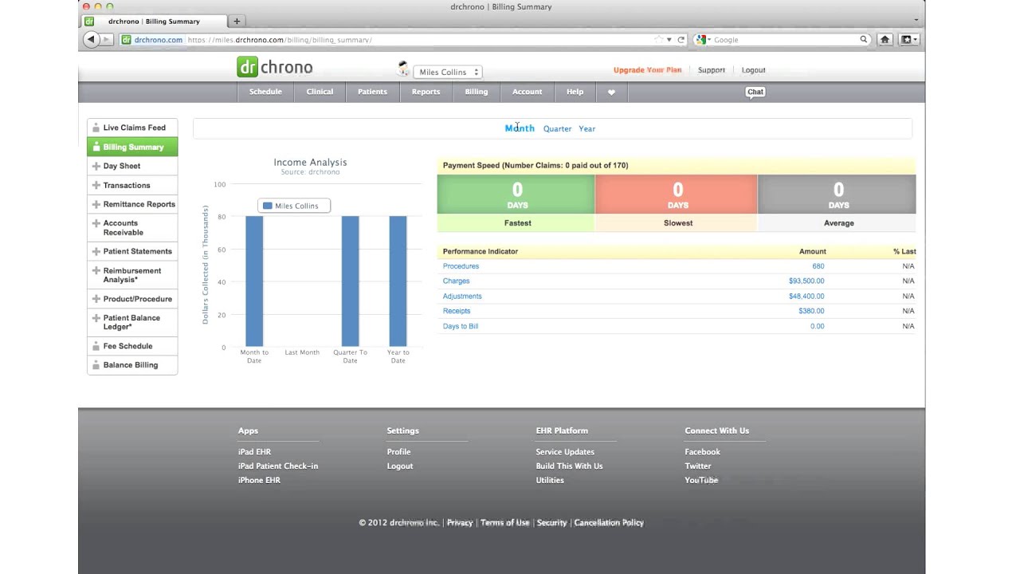The height and width of the screenshot is (574, 1020).
Task: Click the Balance Billing person icon
Action: (96, 365)
